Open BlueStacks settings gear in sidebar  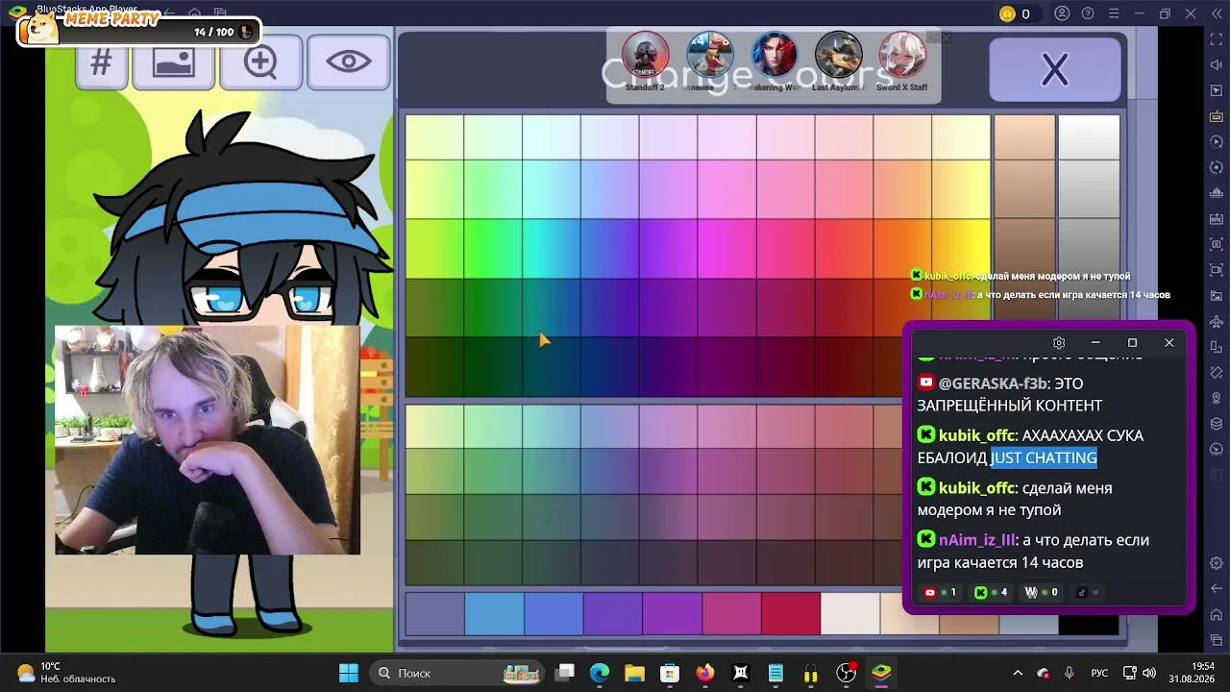pyautogui.click(x=1217, y=563)
